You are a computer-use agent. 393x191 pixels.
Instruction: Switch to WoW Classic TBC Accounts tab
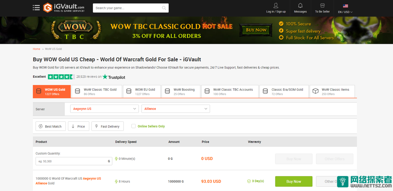(x=230, y=92)
